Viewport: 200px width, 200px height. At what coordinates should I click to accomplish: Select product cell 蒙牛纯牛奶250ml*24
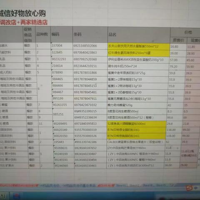(138, 66)
